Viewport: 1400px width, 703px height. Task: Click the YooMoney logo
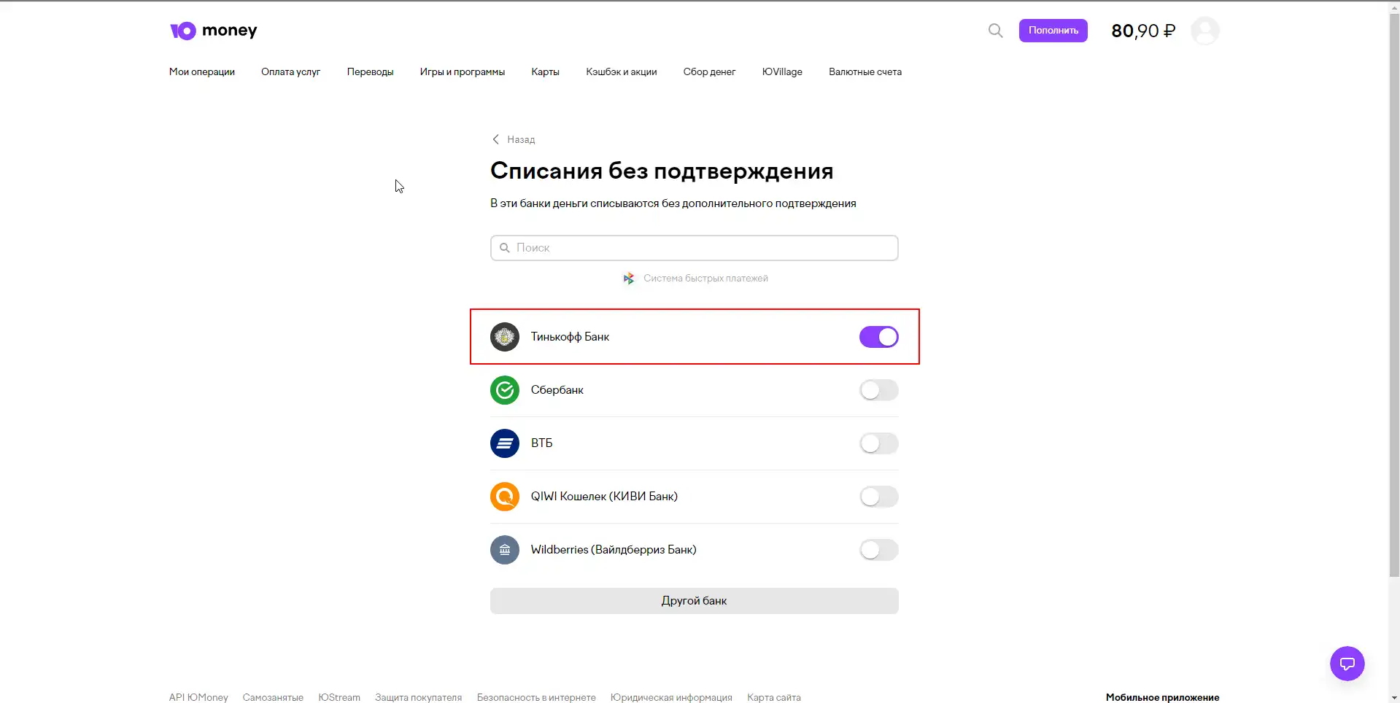213,31
